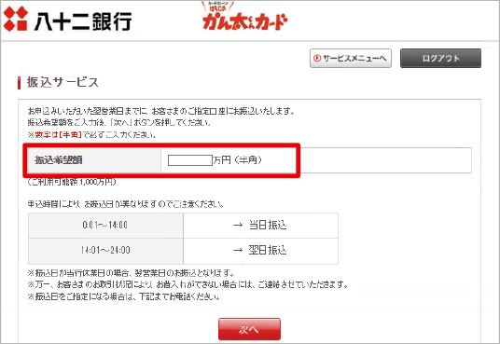The height and width of the screenshot is (344, 500).
Task: Click the 14:01～24:00 time cell
Action: (105, 251)
